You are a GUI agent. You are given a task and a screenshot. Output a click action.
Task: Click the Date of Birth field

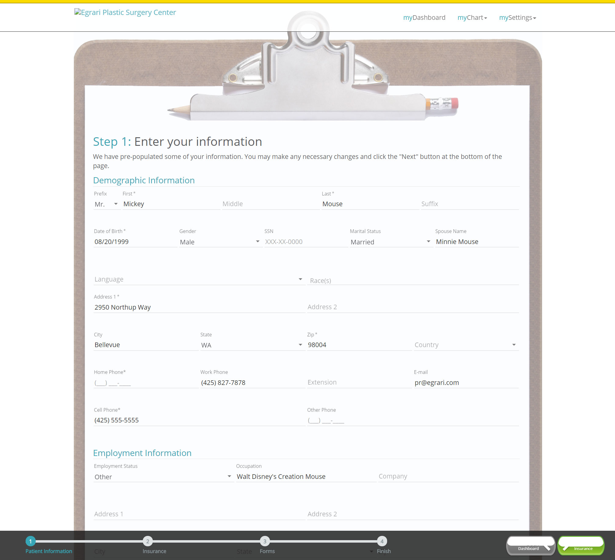(135, 242)
